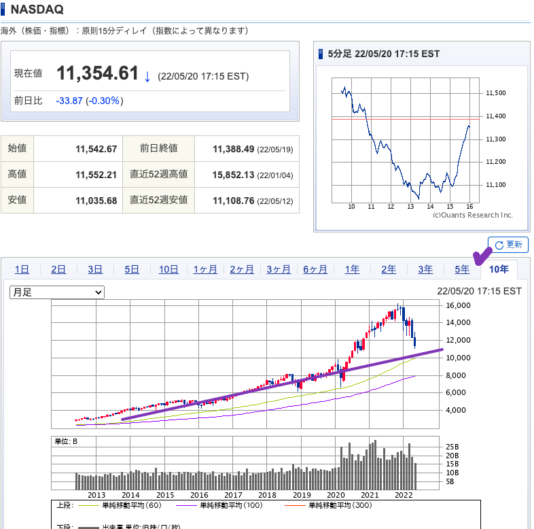Viewport: 534px width, 529px height.
Task: Click the 更新 refresh button
Action: [x=508, y=245]
